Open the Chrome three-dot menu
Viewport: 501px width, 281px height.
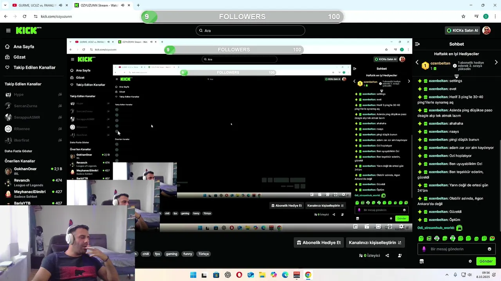pos(496,16)
